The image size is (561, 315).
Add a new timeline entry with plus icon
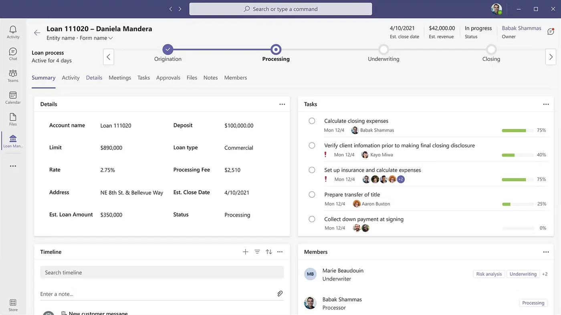click(x=246, y=252)
